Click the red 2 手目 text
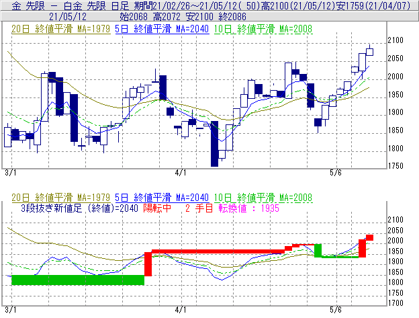Viewport: 419px width, 318px height. click(x=199, y=208)
